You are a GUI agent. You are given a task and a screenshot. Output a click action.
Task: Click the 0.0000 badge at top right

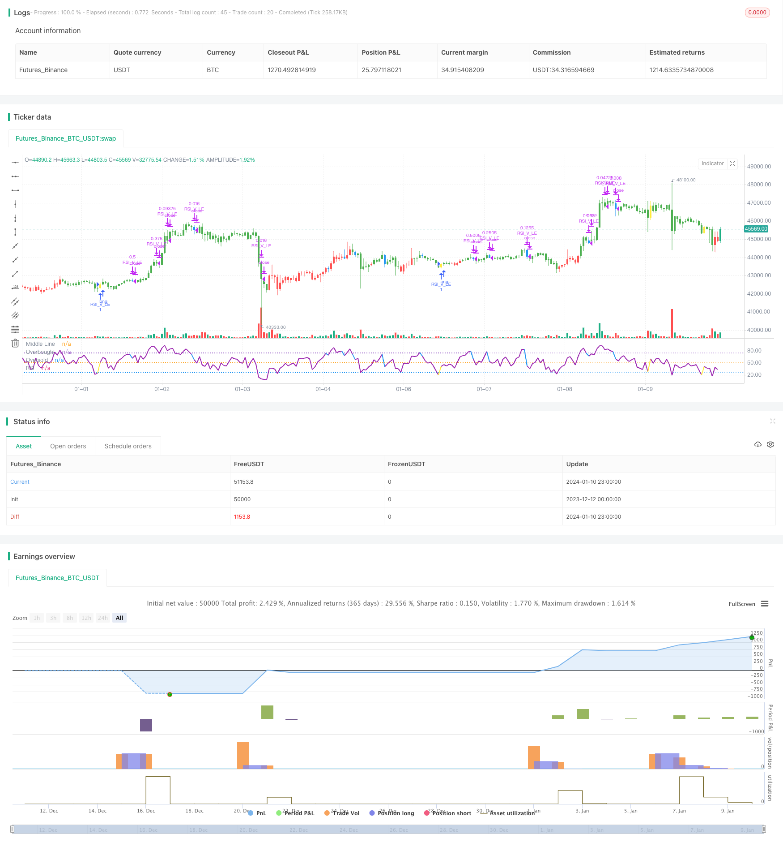click(757, 13)
